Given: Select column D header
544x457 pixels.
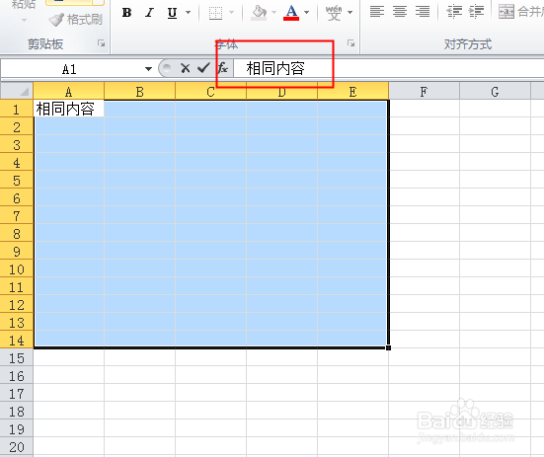Looking at the screenshot, I should pyautogui.click(x=281, y=92).
